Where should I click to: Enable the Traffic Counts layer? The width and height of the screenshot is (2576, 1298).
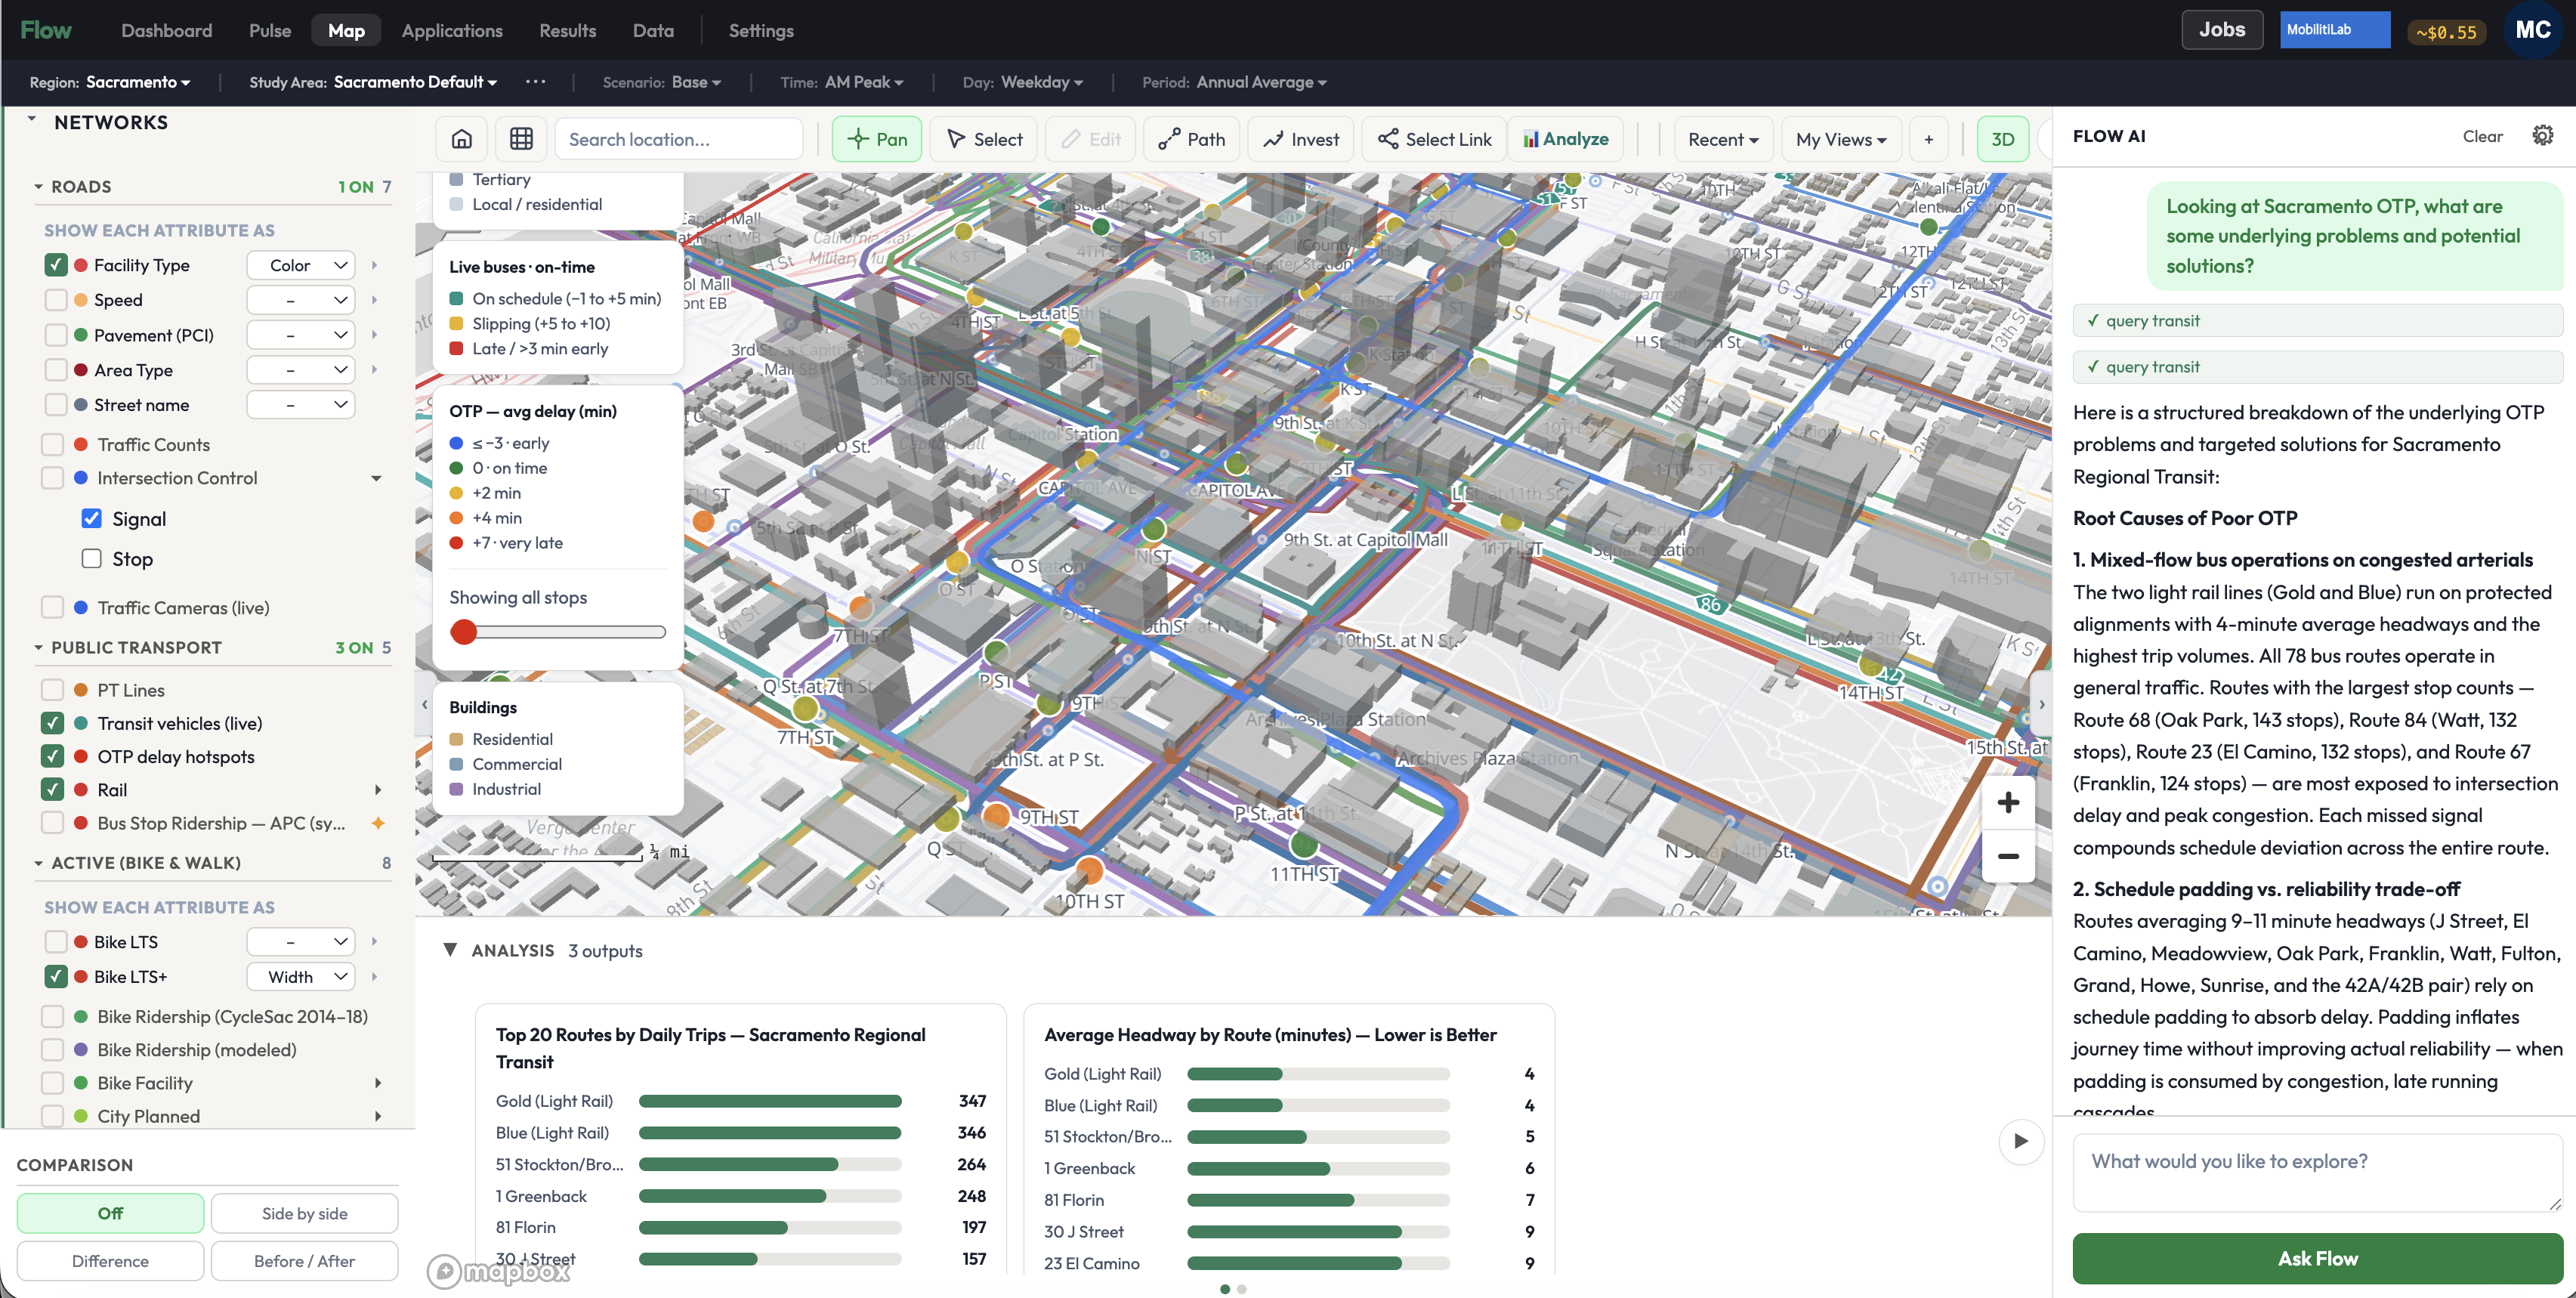tap(52, 444)
